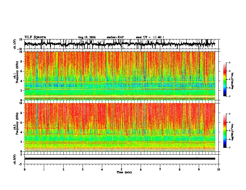Click the lower color scale bar
Viewport: 246px width, 190px height.
225,131
